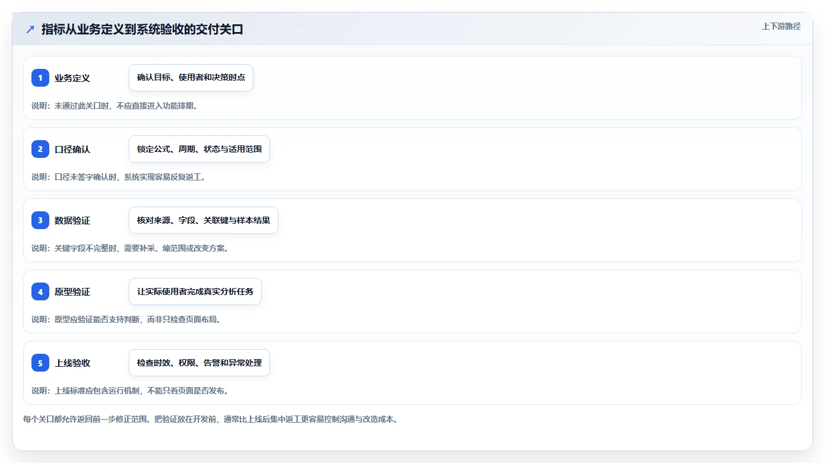Click the note 上线标准应包含运行机制
This screenshot has width=825, height=463.
130,391
